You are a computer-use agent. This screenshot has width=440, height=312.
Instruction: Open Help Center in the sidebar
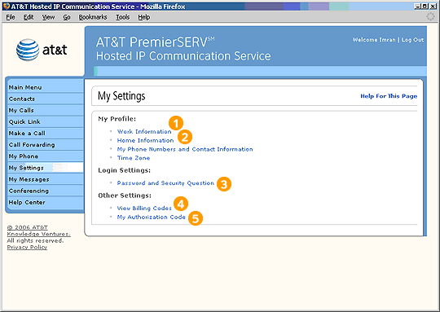coord(46,203)
